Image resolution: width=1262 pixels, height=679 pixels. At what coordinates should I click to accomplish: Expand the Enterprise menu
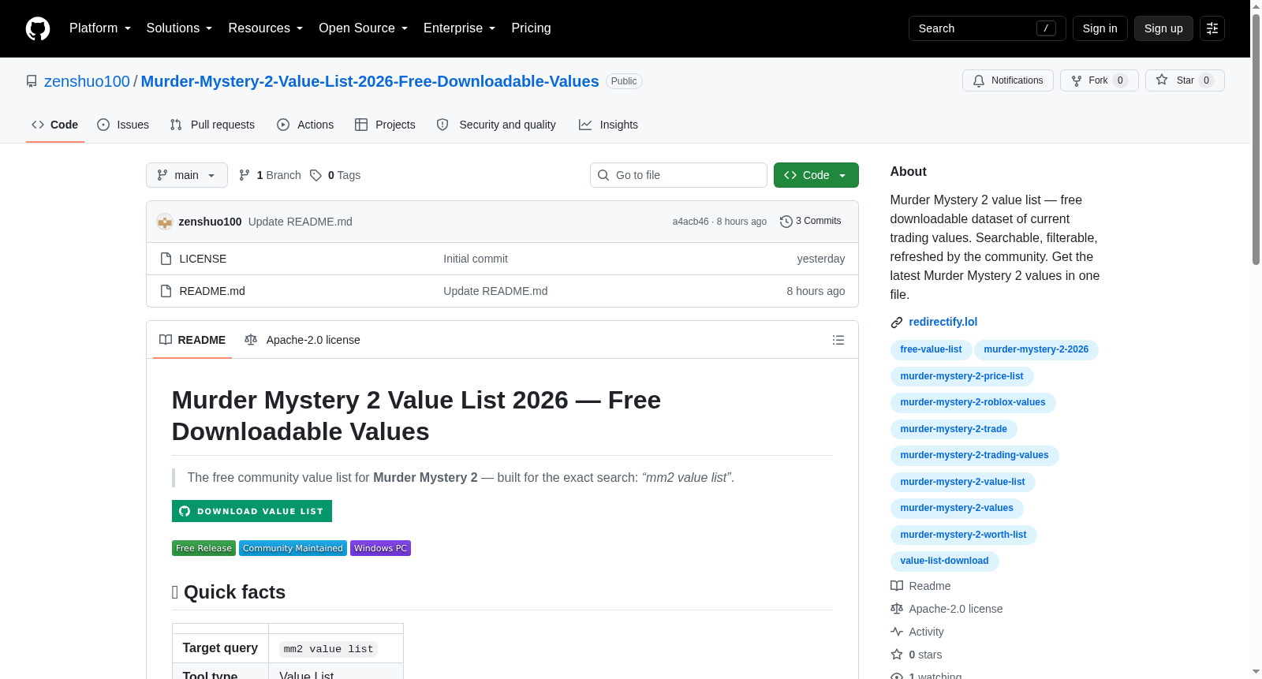click(460, 28)
